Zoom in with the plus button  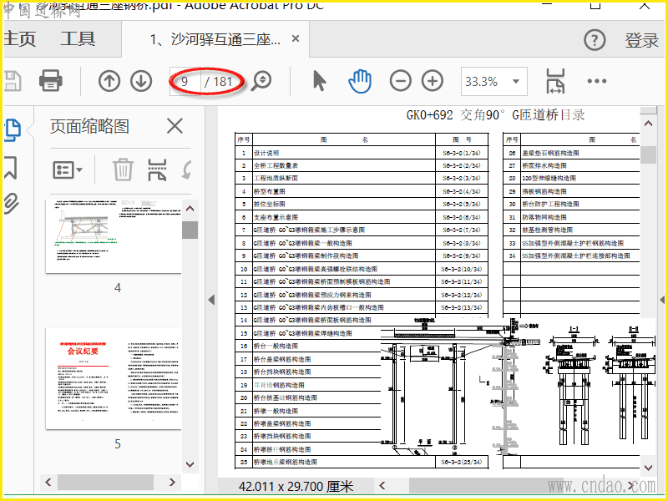click(x=433, y=81)
